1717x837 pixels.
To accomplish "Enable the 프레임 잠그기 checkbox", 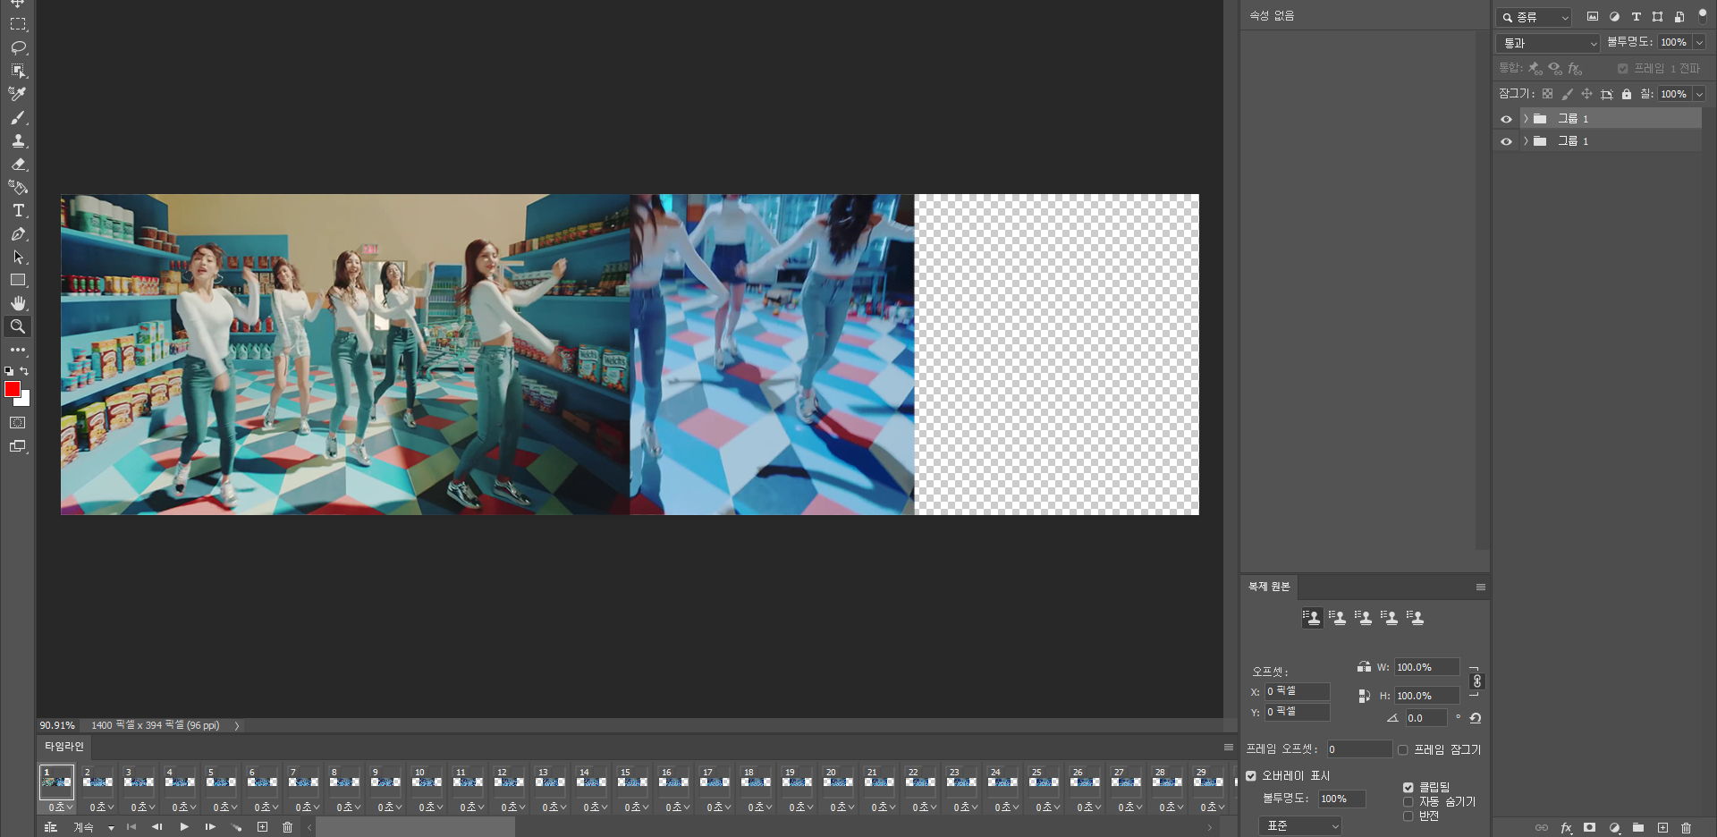I will (1402, 750).
